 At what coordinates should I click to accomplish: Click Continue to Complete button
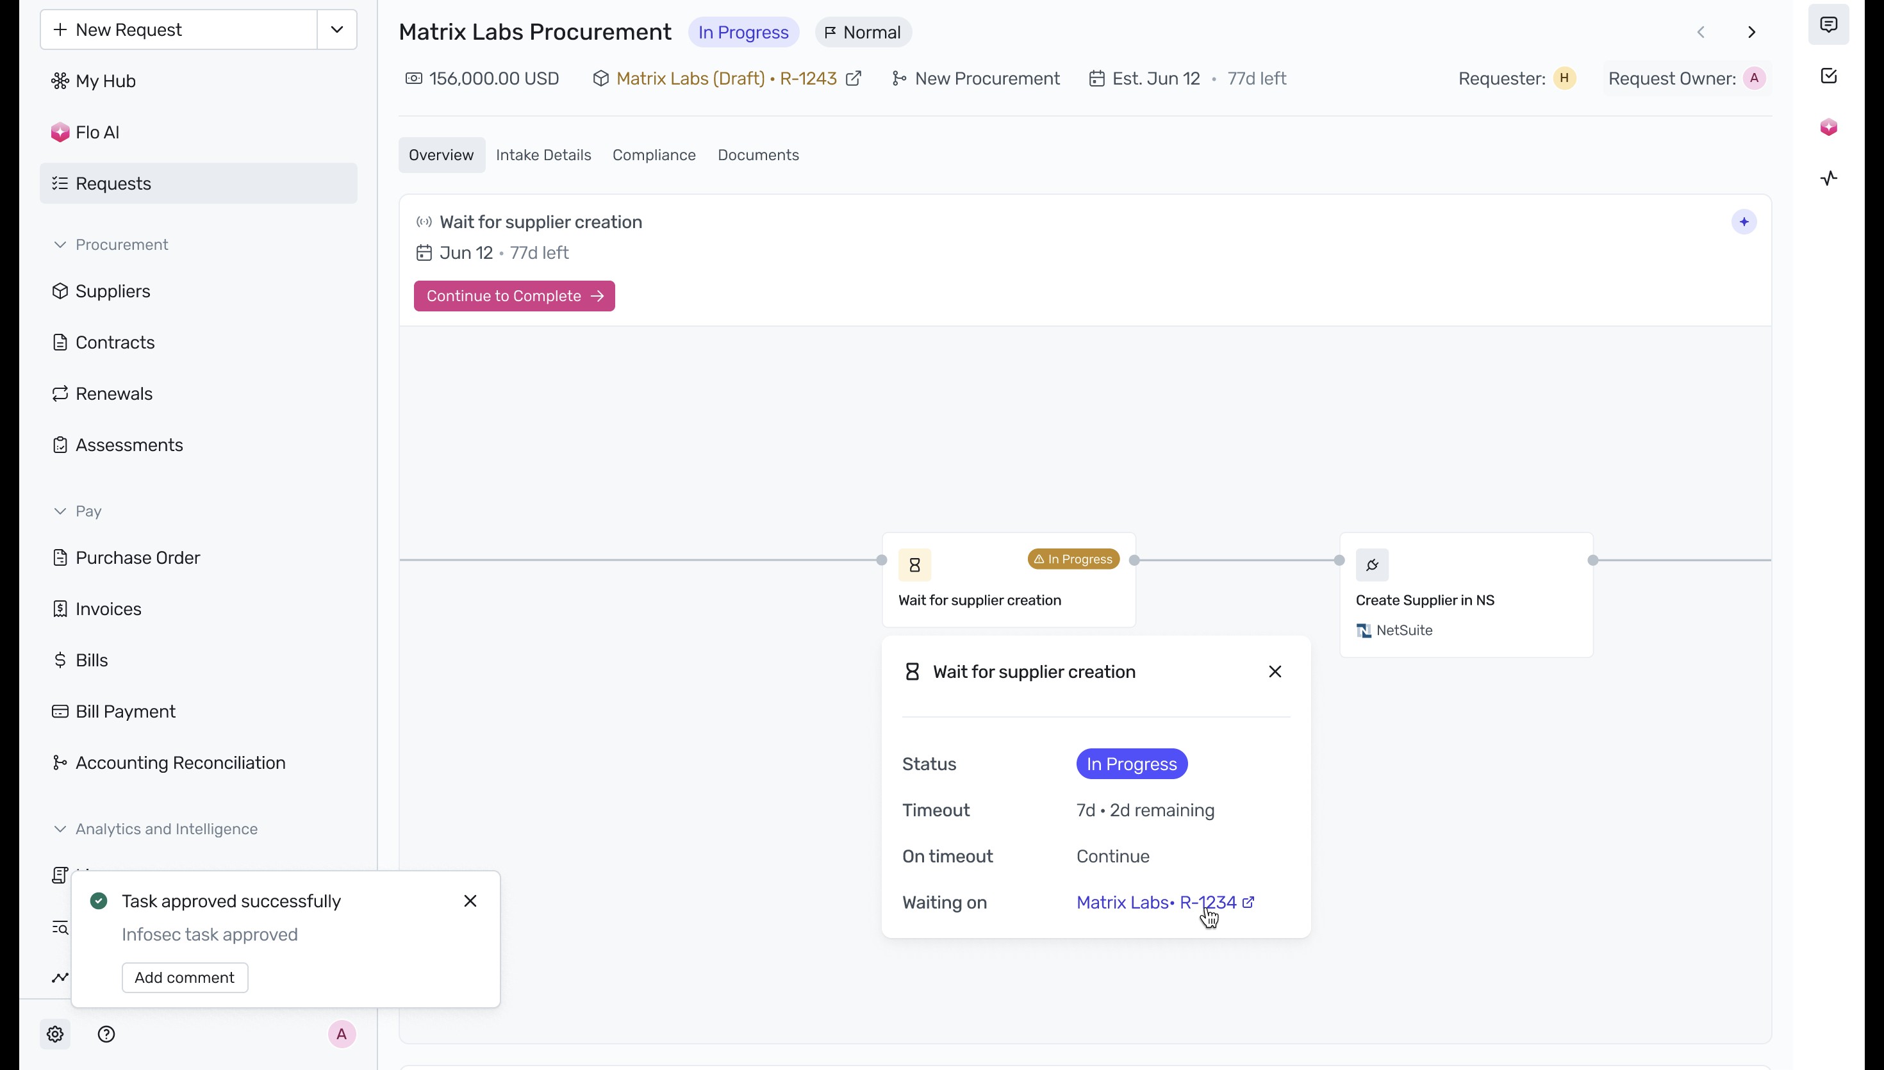click(x=515, y=296)
